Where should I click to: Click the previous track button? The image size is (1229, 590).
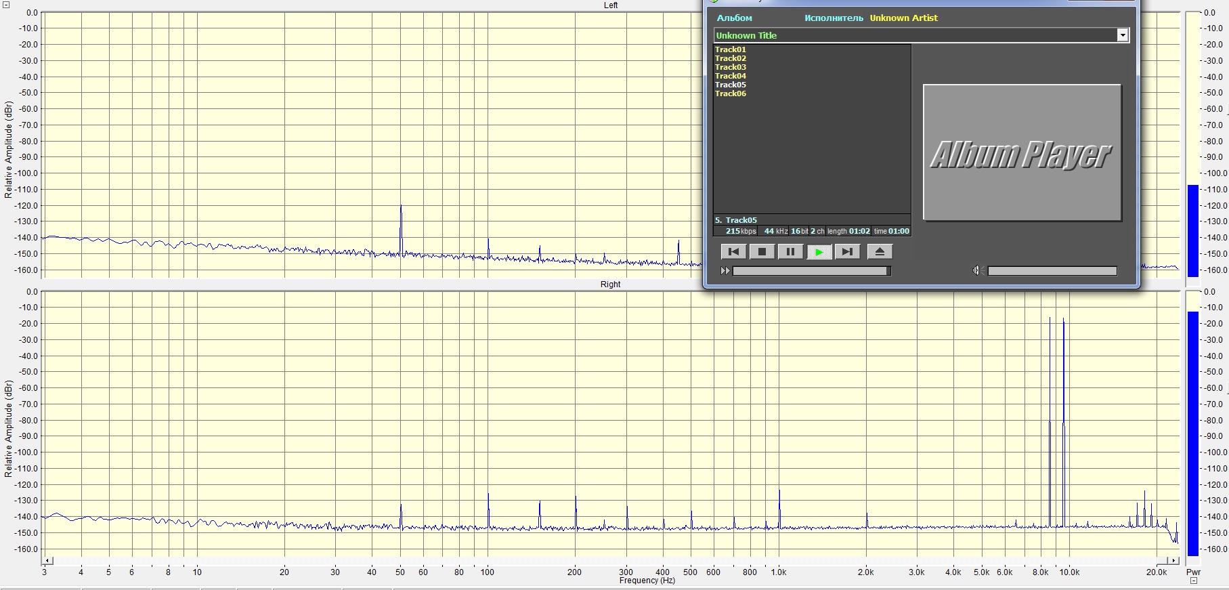[x=733, y=252]
